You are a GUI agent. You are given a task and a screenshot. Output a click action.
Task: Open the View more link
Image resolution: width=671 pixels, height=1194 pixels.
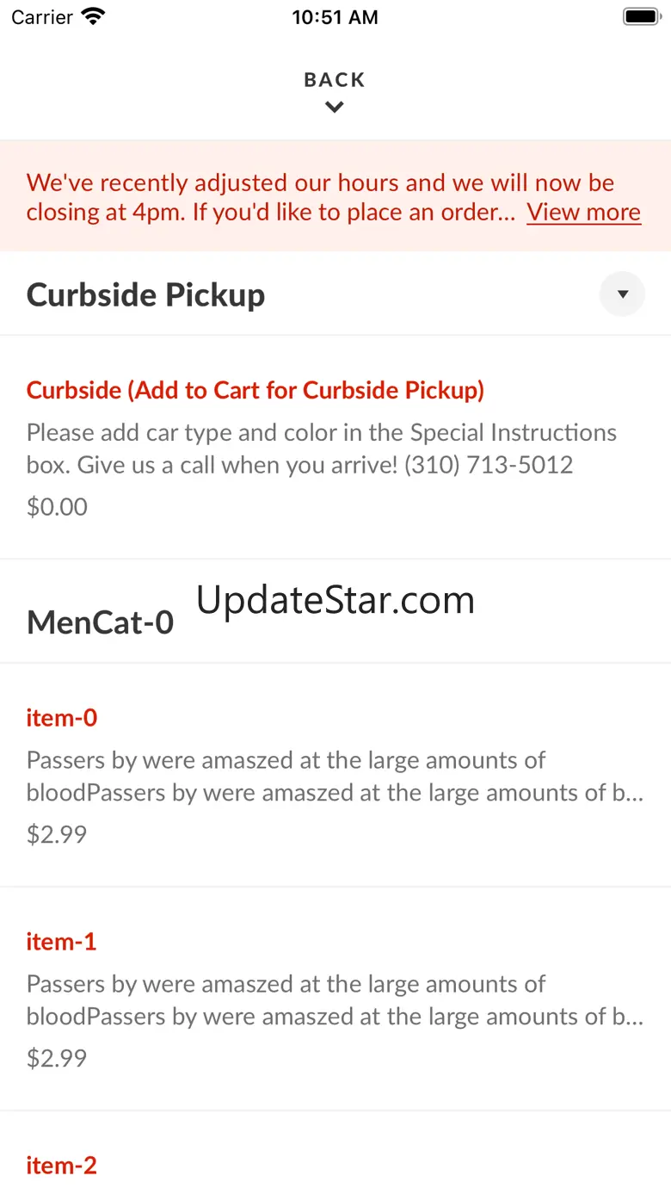[x=583, y=212]
